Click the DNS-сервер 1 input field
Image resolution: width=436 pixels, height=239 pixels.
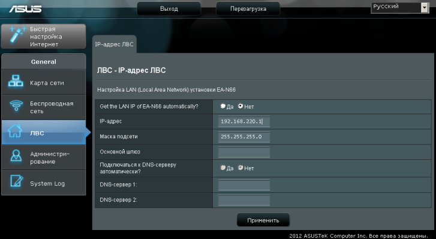pyautogui.click(x=244, y=185)
